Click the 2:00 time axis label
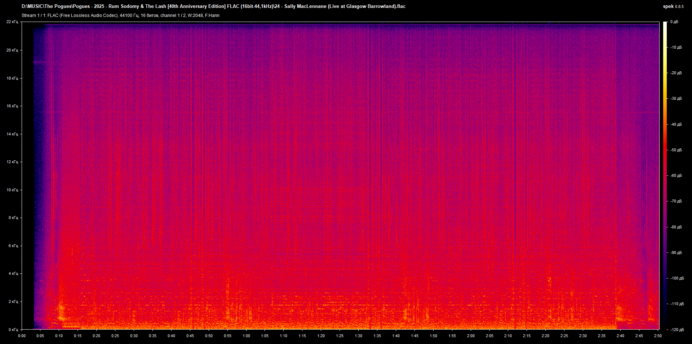Viewport: 692px width, 344px height. click(471, 336)
